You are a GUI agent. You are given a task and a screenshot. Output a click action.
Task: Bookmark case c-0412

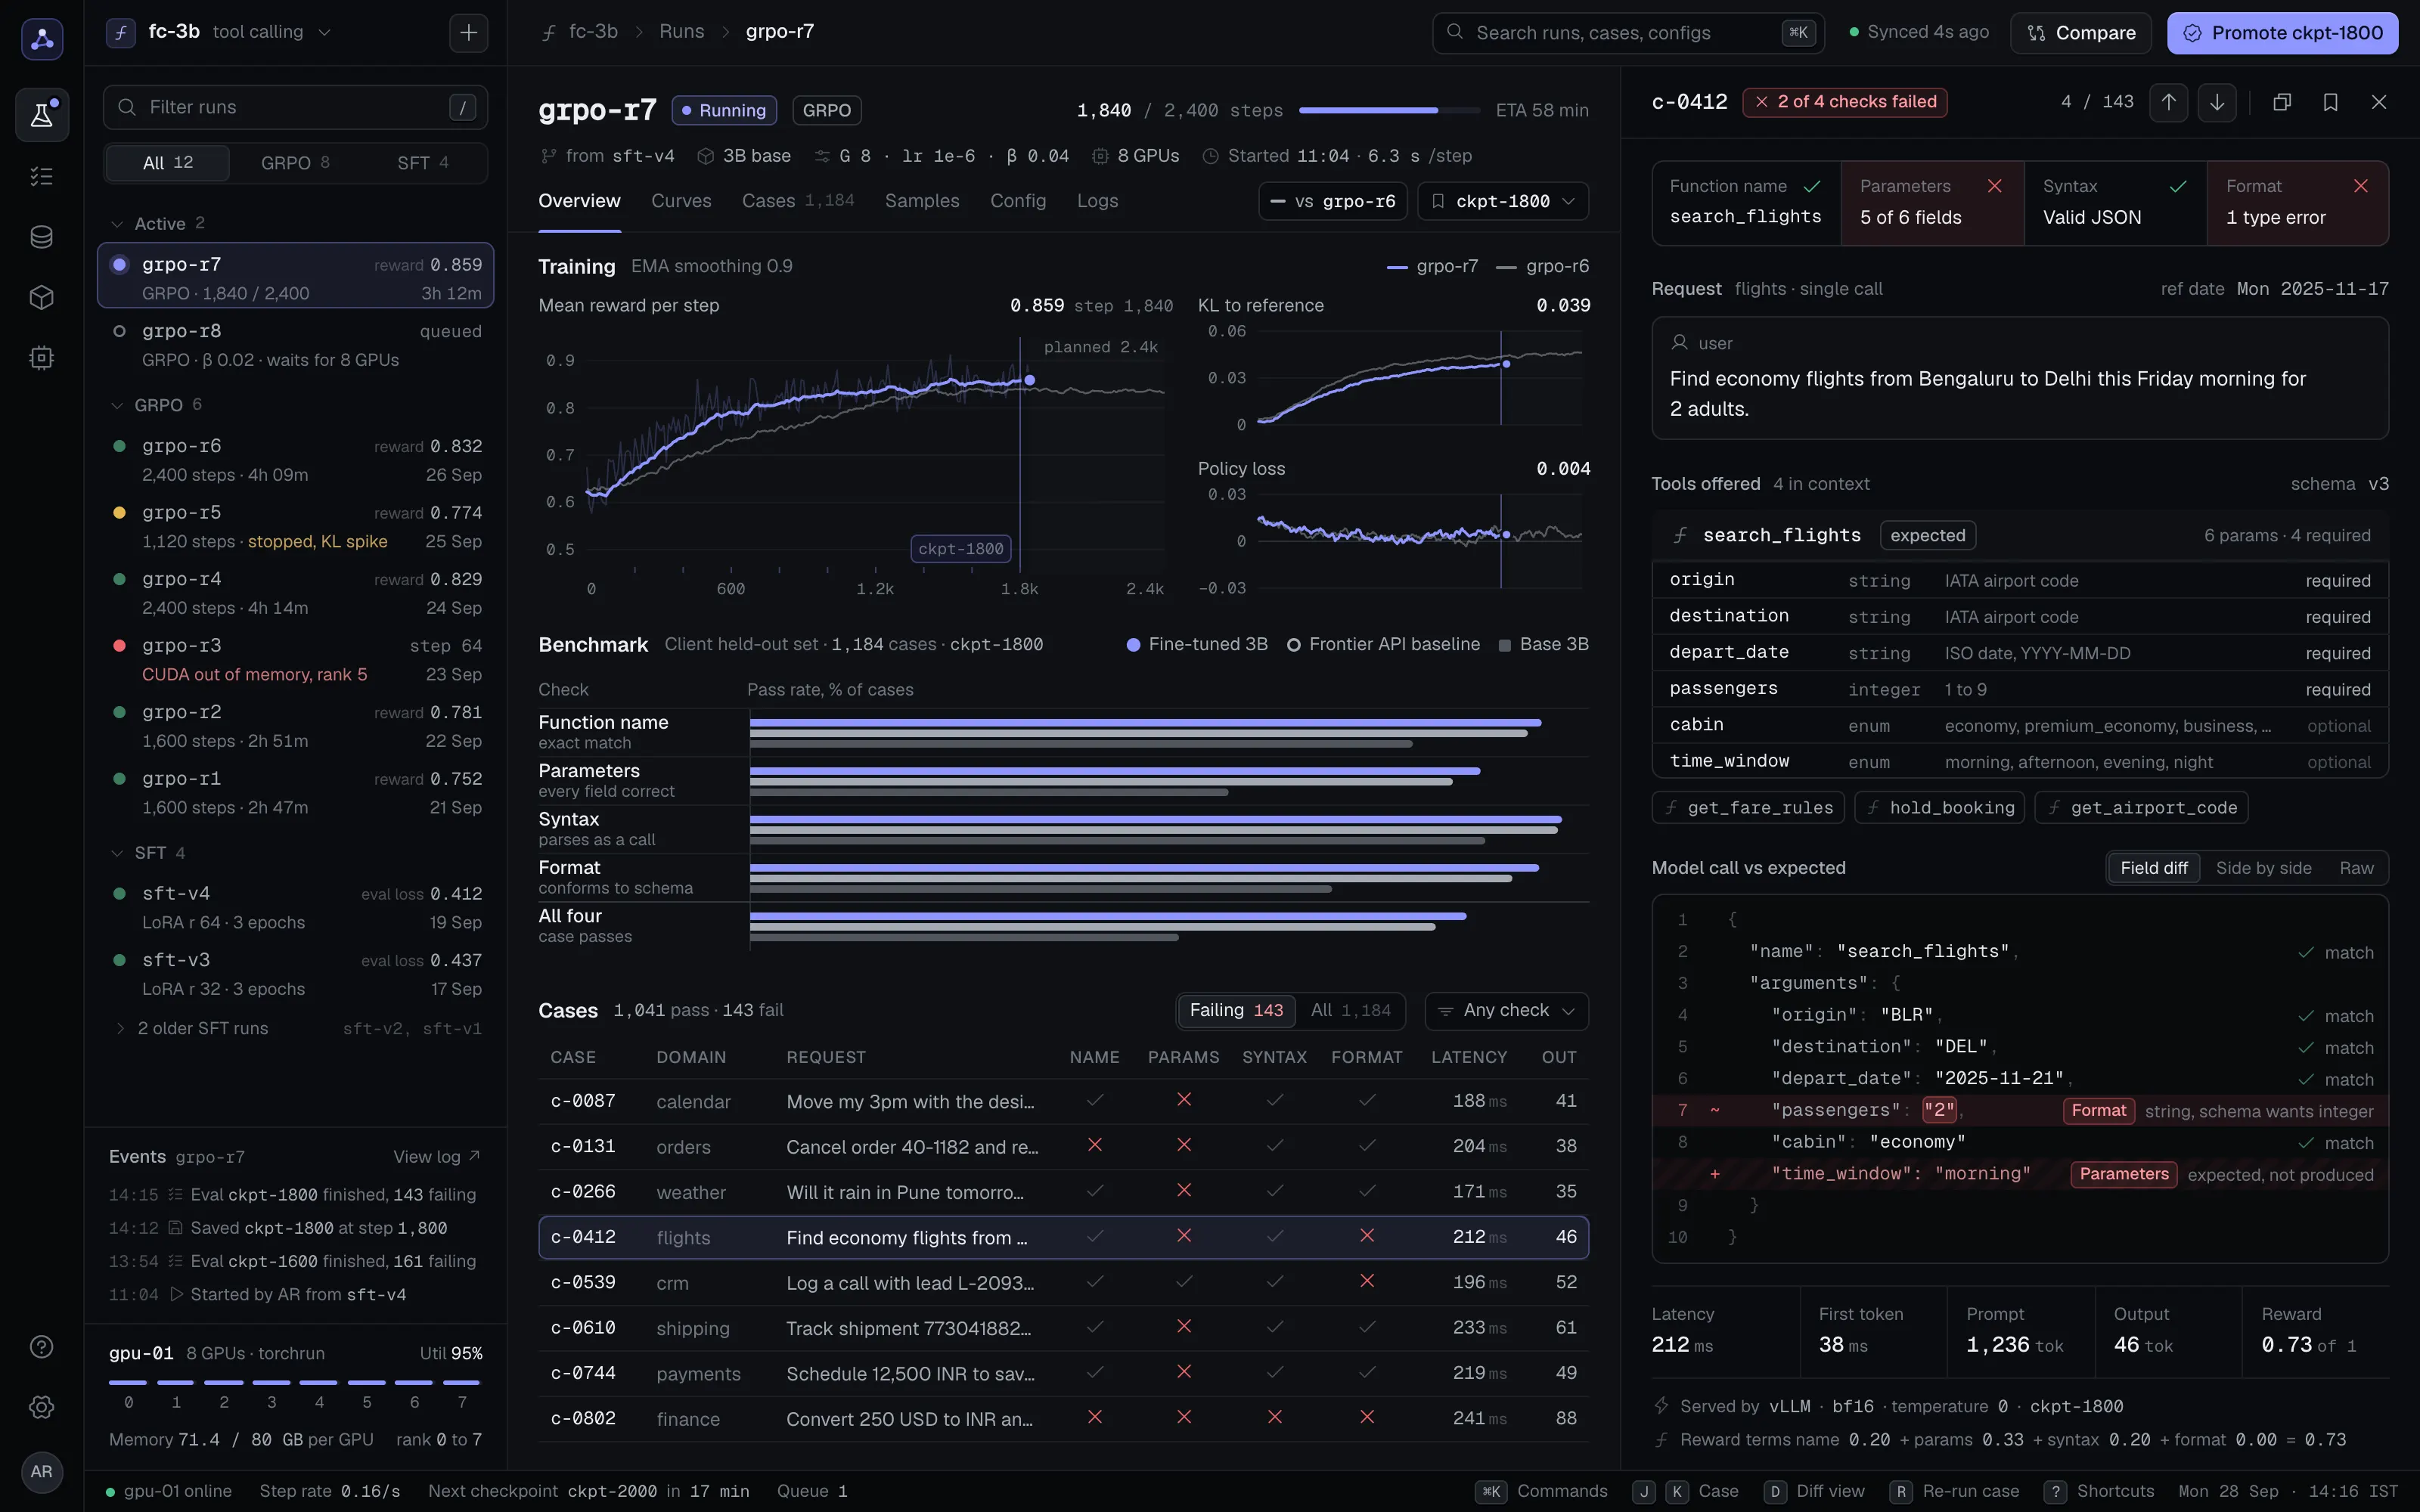[2330, 102]
